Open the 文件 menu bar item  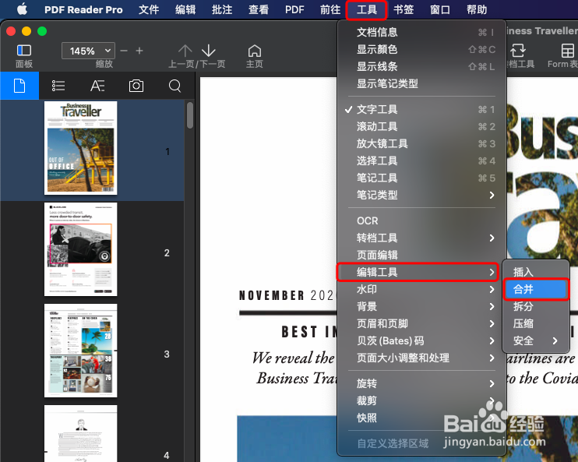pyautogui.click(x=149, y=9)
